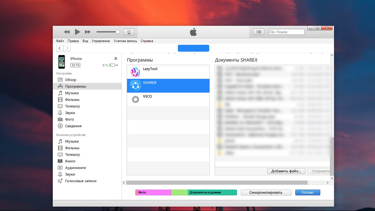Open Музыка under На моем устройстве

[87, 141]
